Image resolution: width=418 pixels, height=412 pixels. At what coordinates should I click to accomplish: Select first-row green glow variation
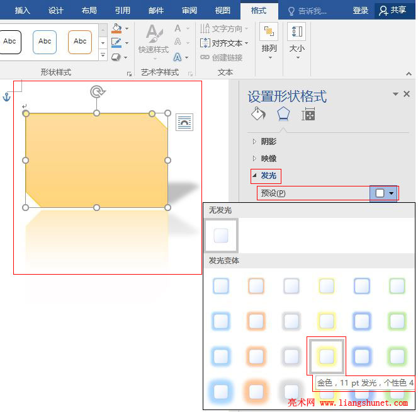397,286
